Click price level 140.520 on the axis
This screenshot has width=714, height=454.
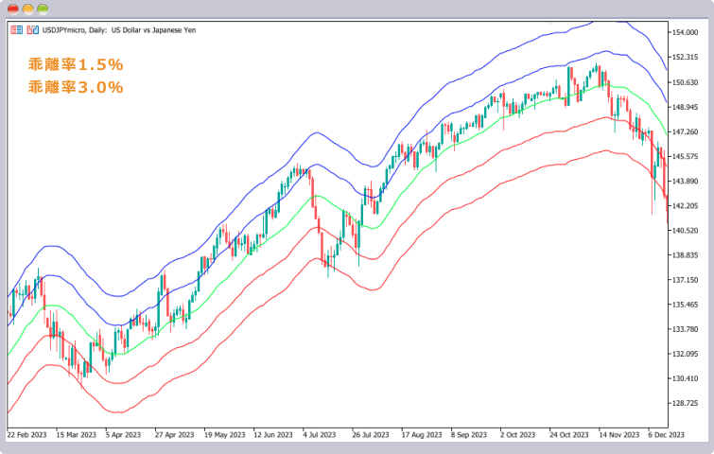click(685, 231)
